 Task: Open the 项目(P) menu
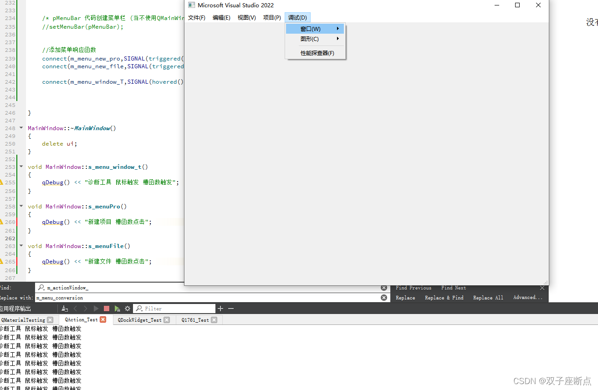pos(272,18)
